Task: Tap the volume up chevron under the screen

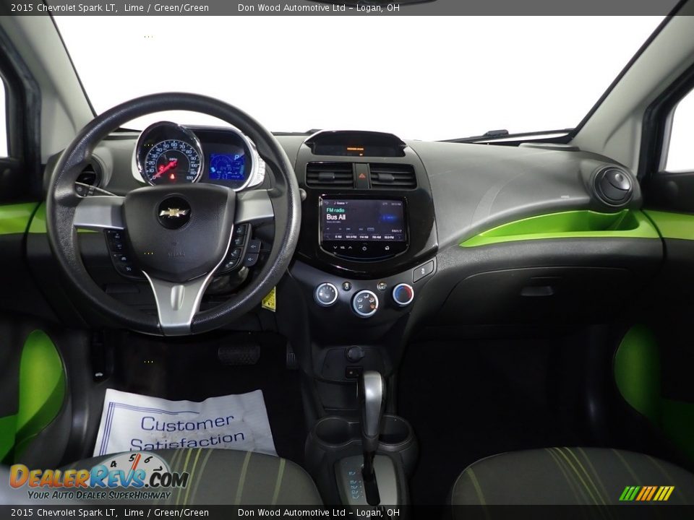Action: tap(350, 248)
